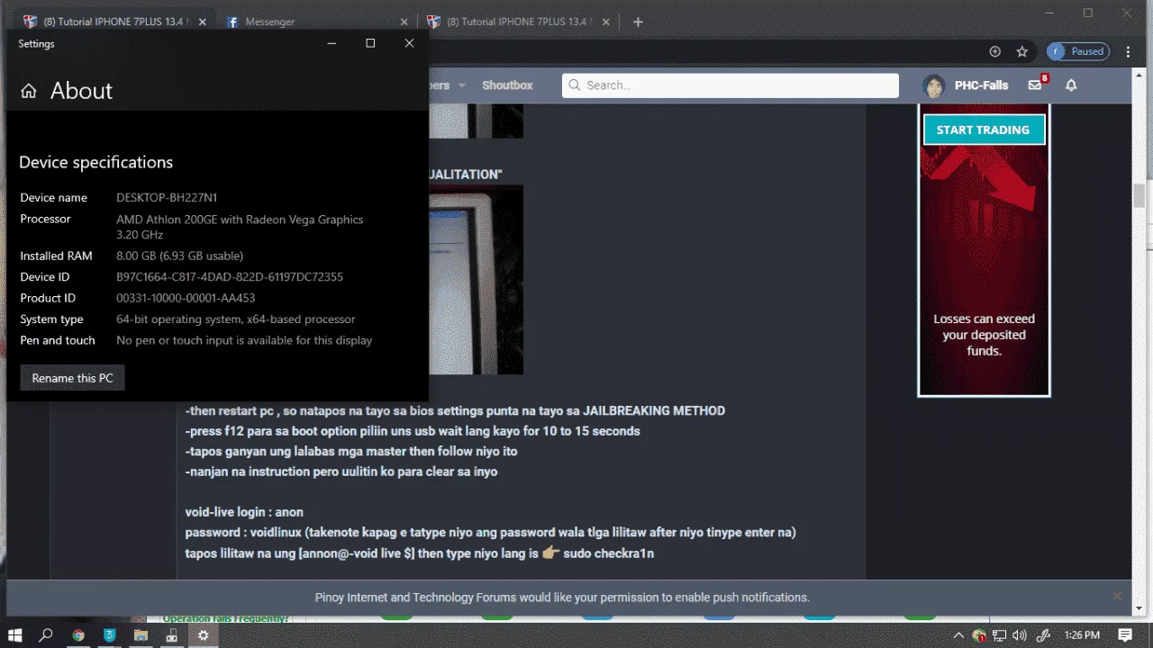This screenshot has height=648, width=1153.
Task: Open the Paused Chrome profile button
Action: (1077, 51)
